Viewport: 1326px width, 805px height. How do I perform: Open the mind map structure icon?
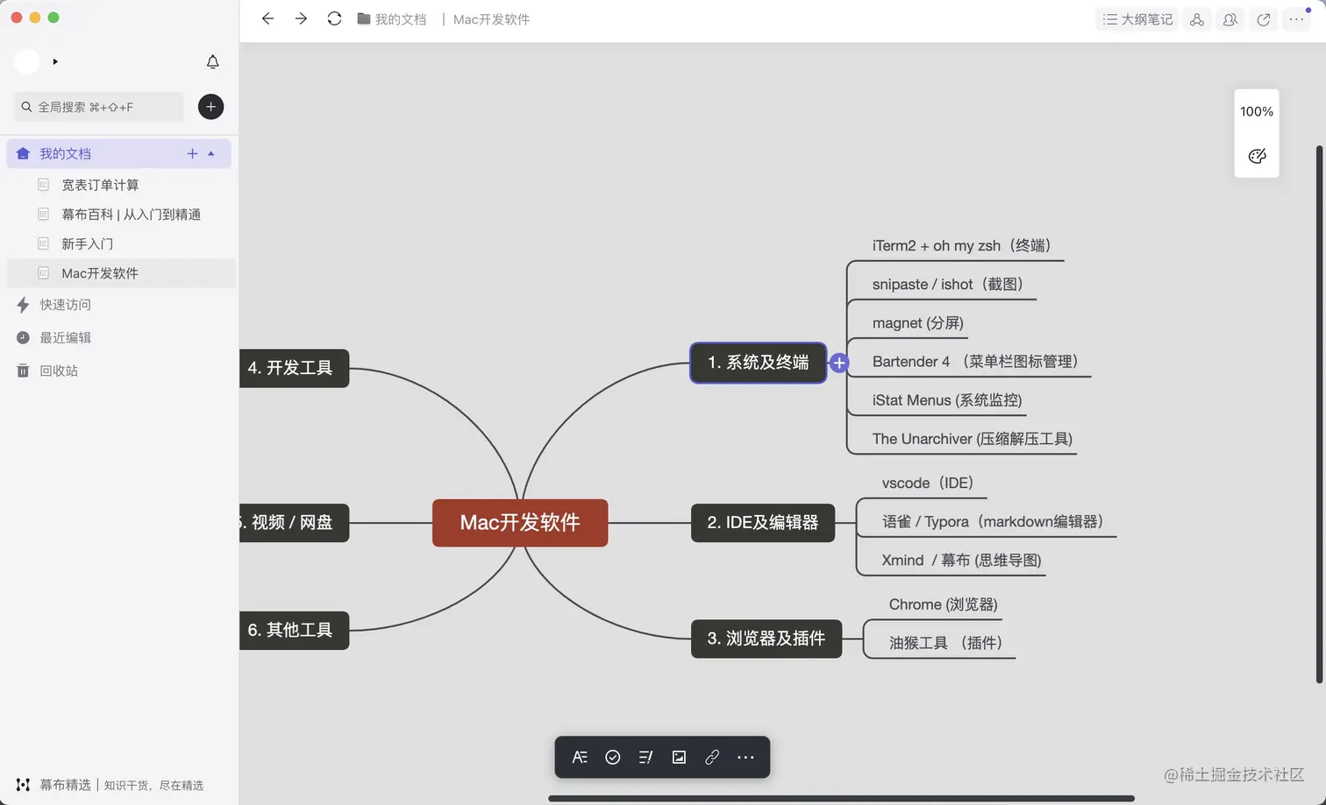tap(1197, 19)
